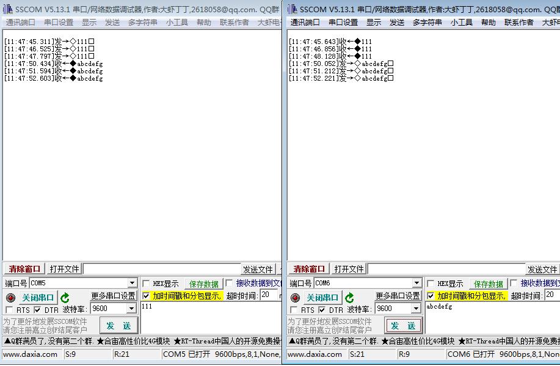The height and width of the screenshot is (366, 560).
Task: Open the 9600 baud rate dropdown in COM6 window
Action: coord(416,309)
